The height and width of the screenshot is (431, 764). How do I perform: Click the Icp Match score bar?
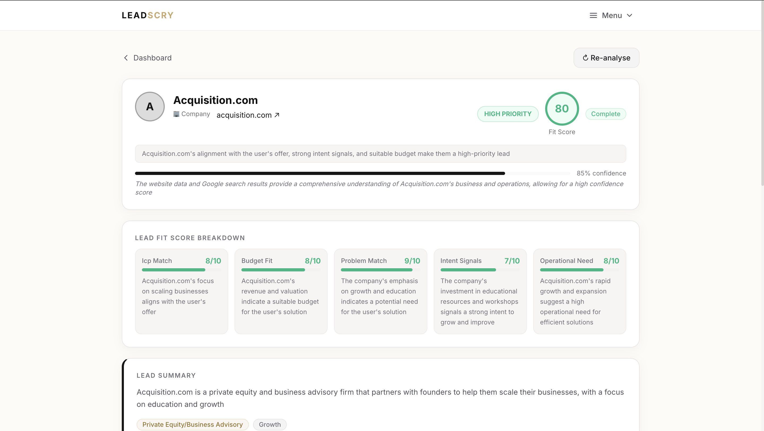tap(181, 270)
